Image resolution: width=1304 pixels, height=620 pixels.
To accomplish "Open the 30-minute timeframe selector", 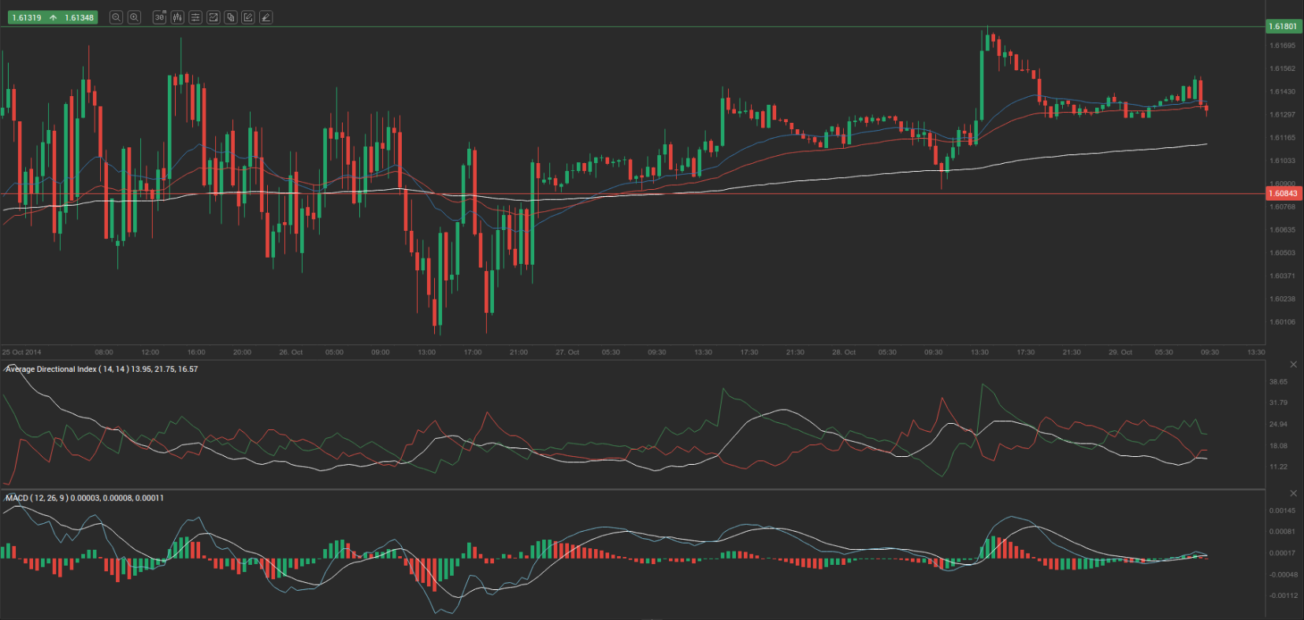I will 160,17.
